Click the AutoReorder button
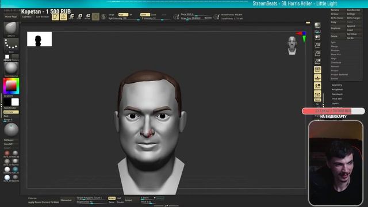This screenshot has width=368, height=207. 354,10
